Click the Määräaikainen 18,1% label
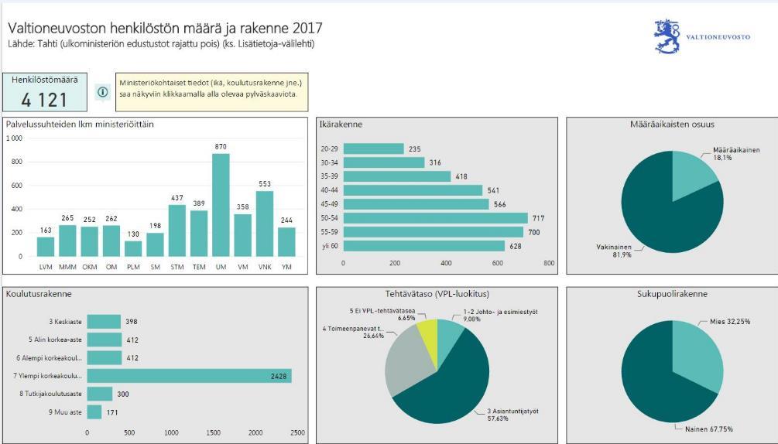 [x=736, y=154]
